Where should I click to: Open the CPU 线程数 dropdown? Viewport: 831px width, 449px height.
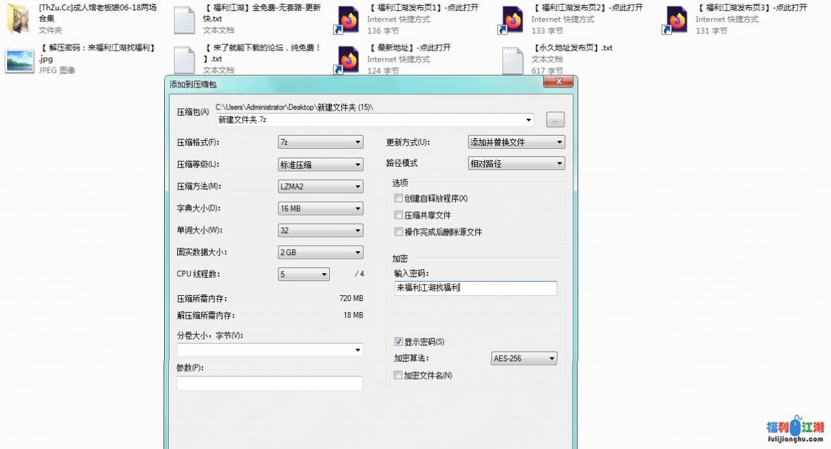(x=304, y=274)
